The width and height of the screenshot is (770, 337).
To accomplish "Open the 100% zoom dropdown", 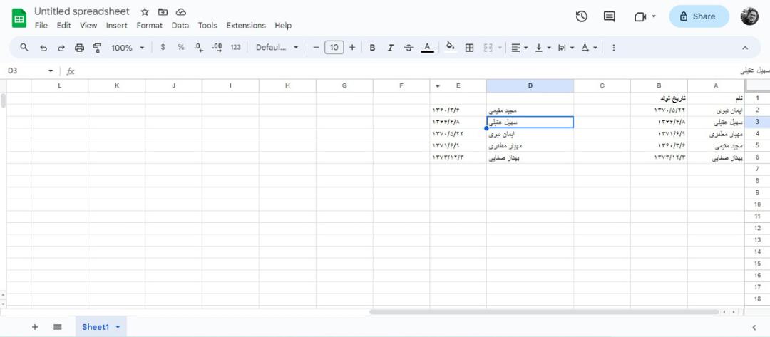I will click(128, 48).
